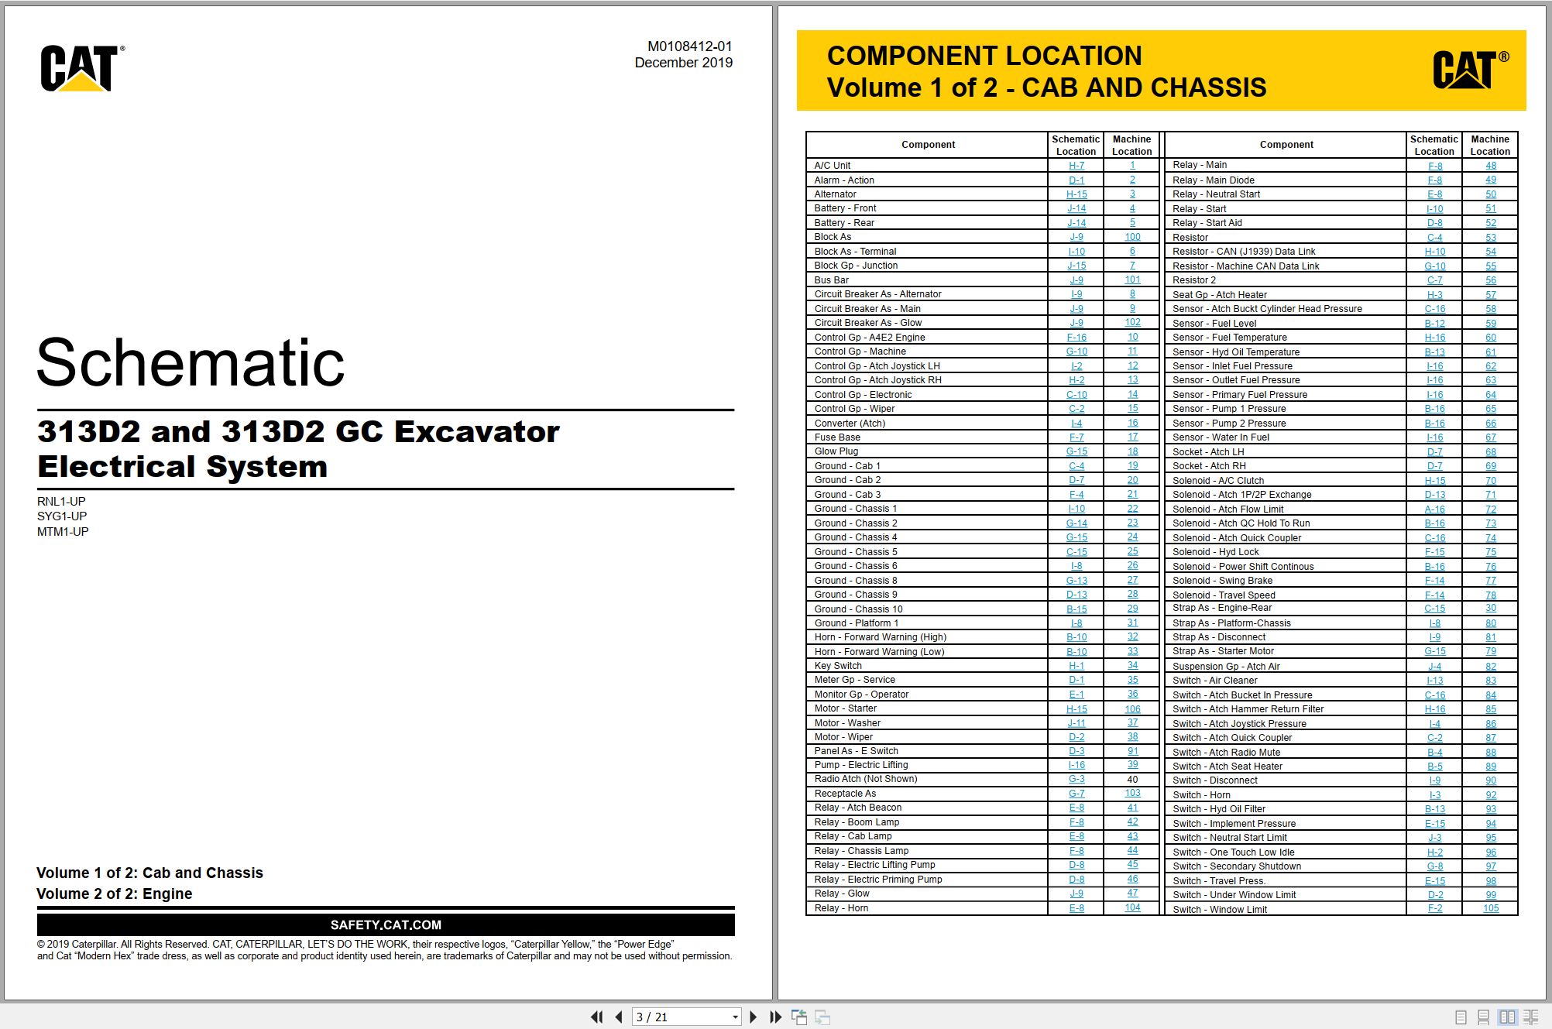Screen dimensions: 1552x1029
Task: Go to the previous page
Action: pos(618,1017)
